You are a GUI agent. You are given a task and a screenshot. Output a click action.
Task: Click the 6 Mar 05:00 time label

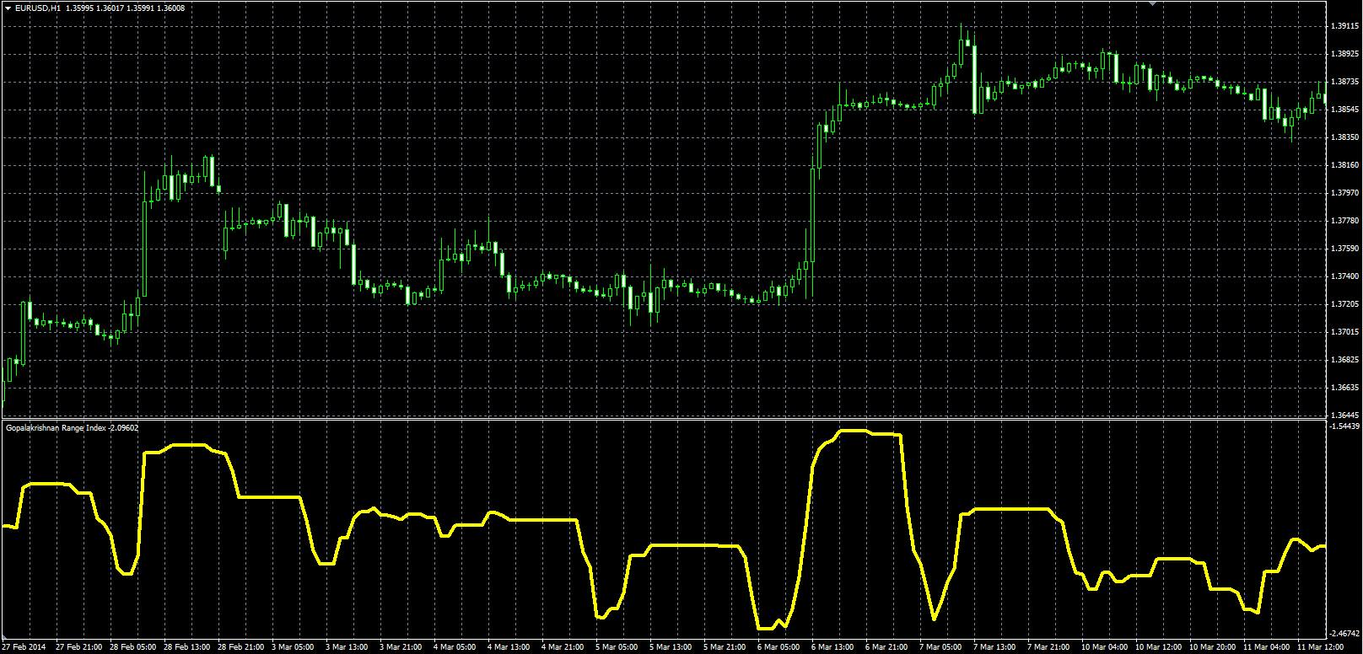(778, 647)
